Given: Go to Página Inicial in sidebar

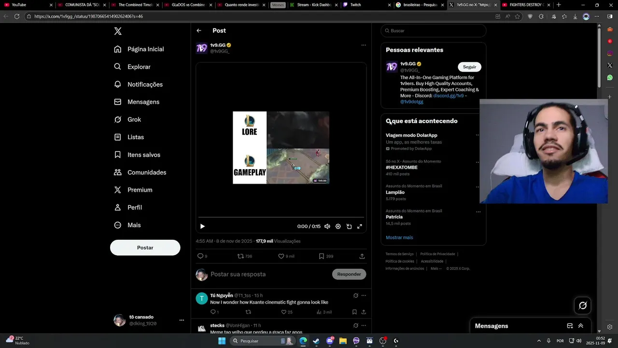Looking at the screenshot, I should click(x=139, y=49).
